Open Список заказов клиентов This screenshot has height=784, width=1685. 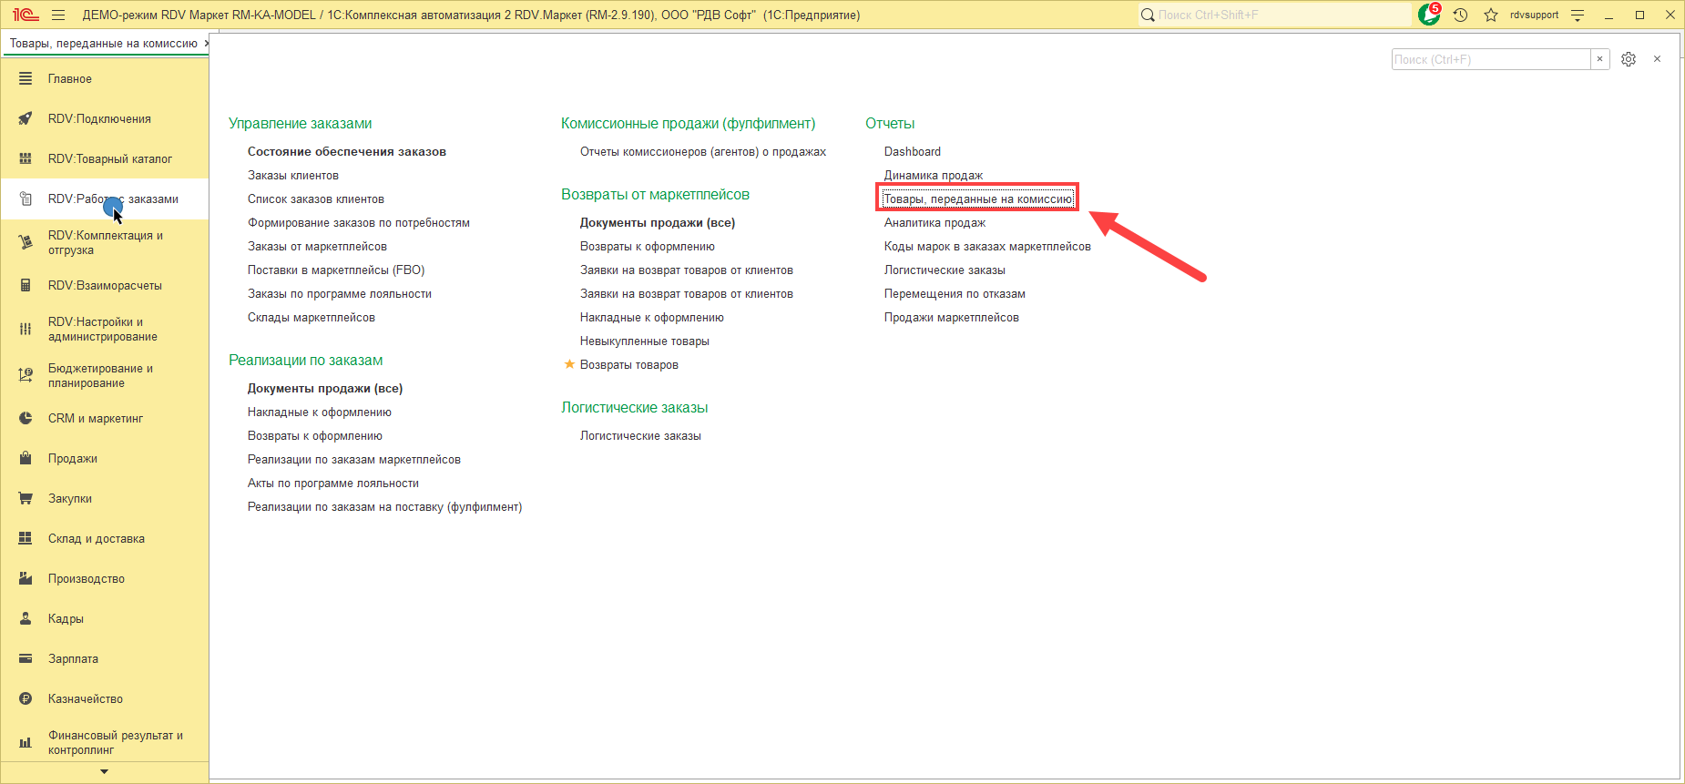coord(316,199)
